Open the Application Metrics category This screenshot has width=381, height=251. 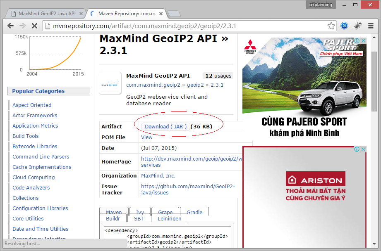[35, 125]
